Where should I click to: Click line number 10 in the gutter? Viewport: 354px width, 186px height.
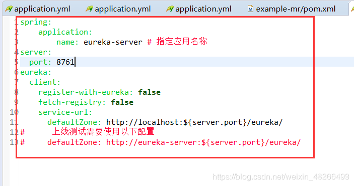[14, 112]
